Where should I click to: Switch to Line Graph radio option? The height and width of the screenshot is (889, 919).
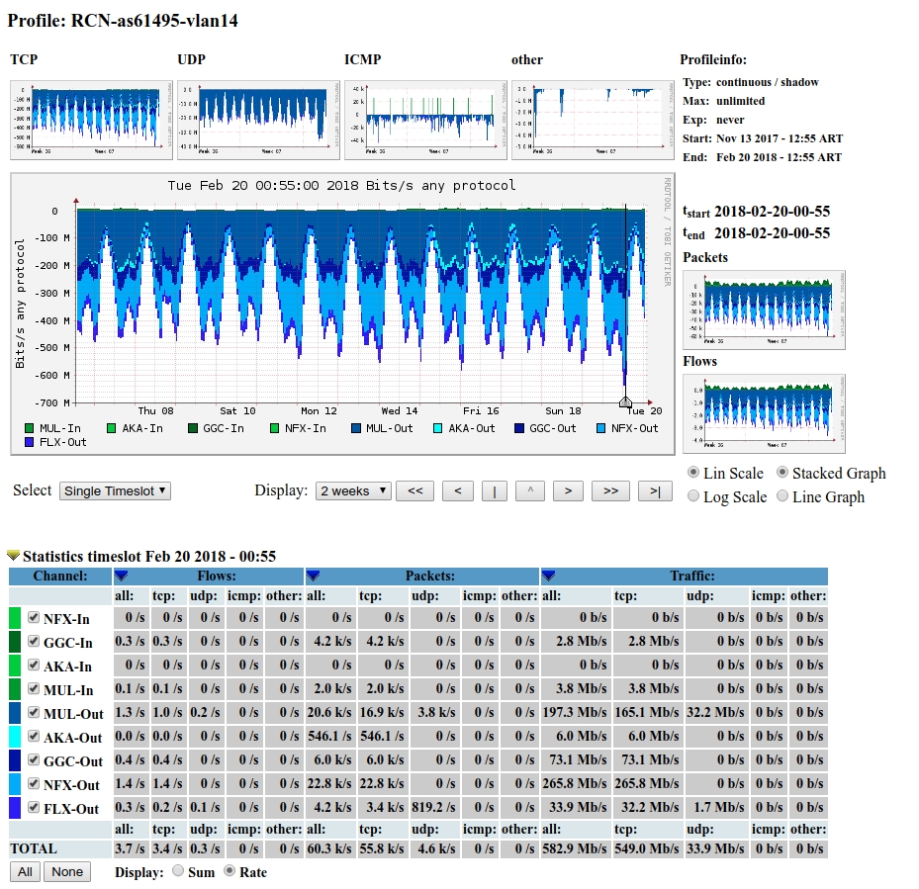click(x=782, y=496)
